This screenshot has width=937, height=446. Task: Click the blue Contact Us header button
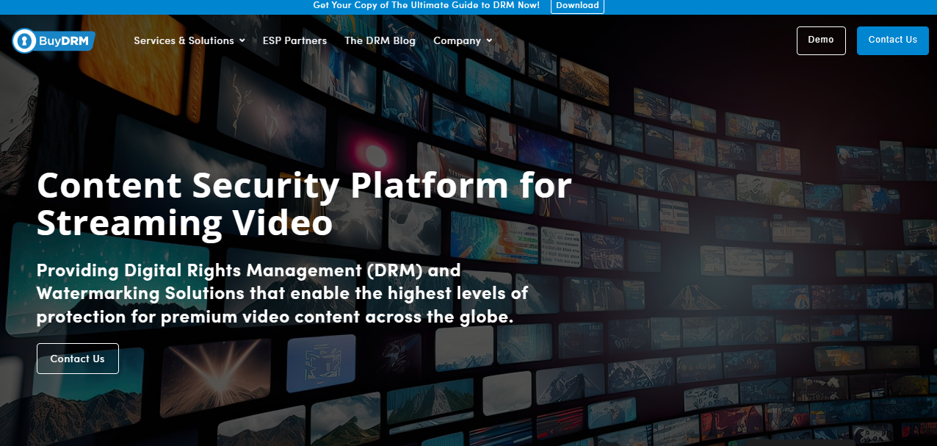[x=892, y=40]
